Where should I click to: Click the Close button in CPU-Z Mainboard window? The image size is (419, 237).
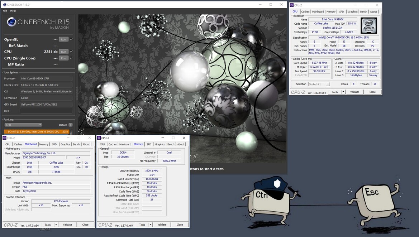(x=85, y=225)
